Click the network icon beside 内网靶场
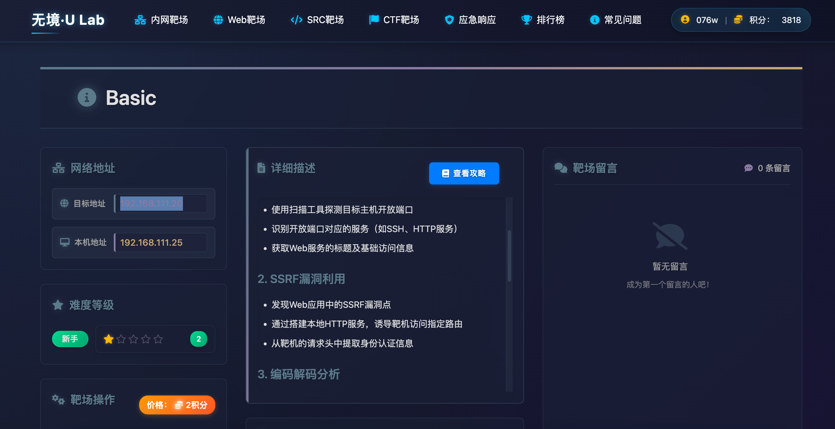The width and height of the screenshot is (835, 429). [x=140, y=20]
